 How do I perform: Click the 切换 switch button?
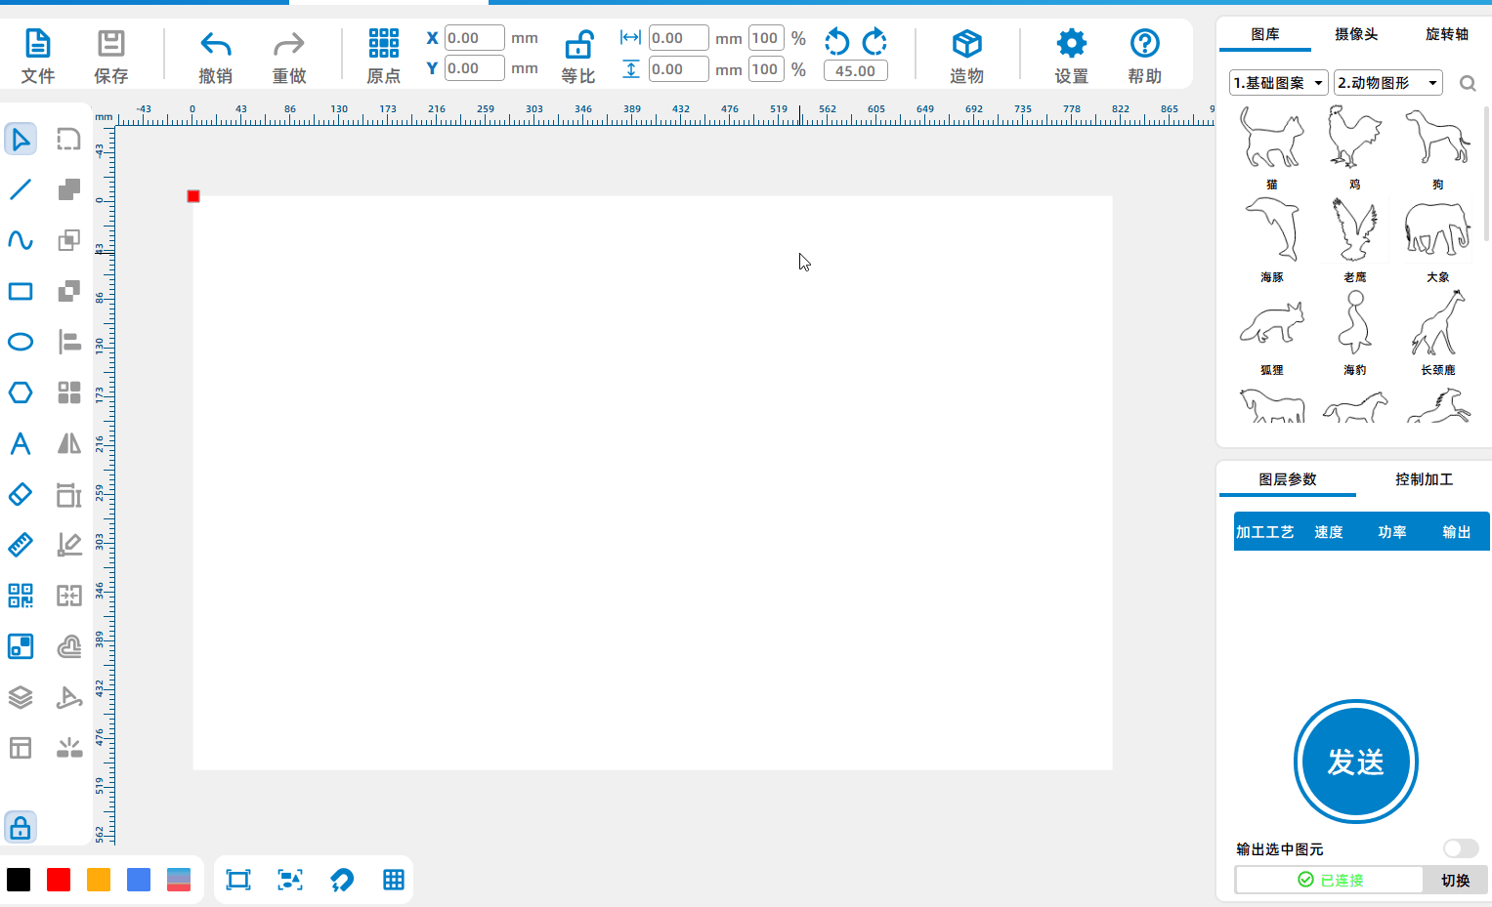1456,880
